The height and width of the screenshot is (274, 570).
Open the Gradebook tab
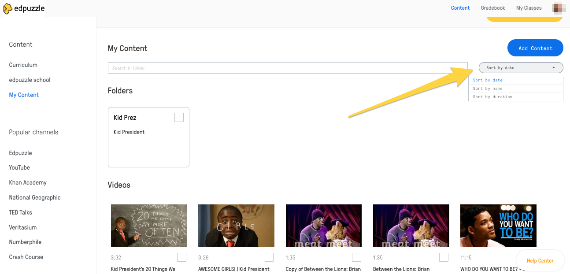[x=493, y=8]
